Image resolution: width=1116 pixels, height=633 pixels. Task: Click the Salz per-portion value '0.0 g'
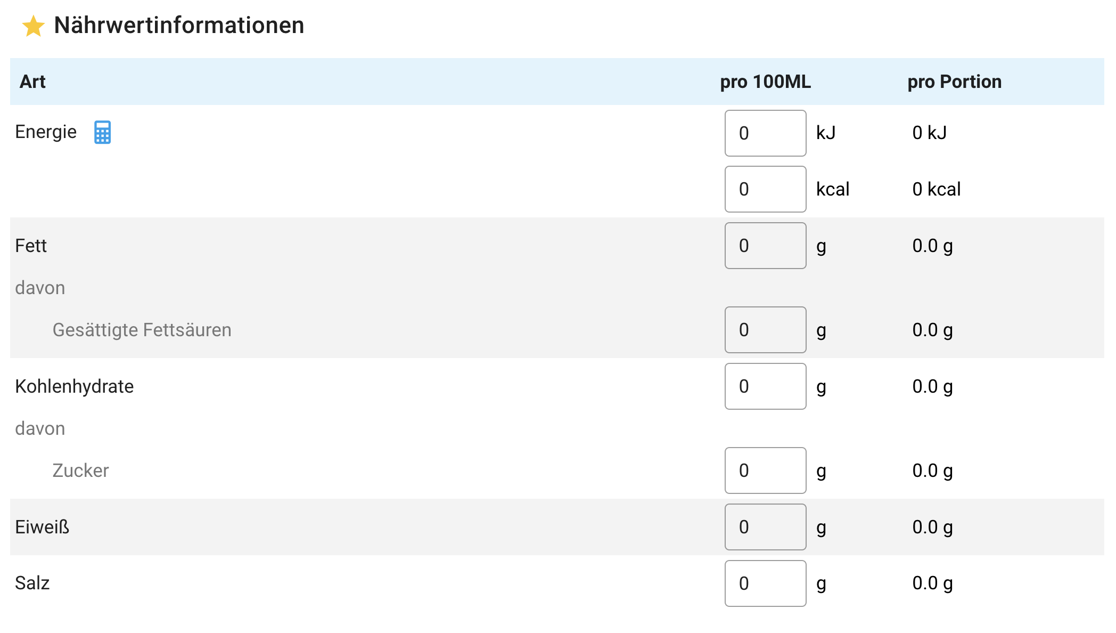pyautogui.click(x=932, y=583)
